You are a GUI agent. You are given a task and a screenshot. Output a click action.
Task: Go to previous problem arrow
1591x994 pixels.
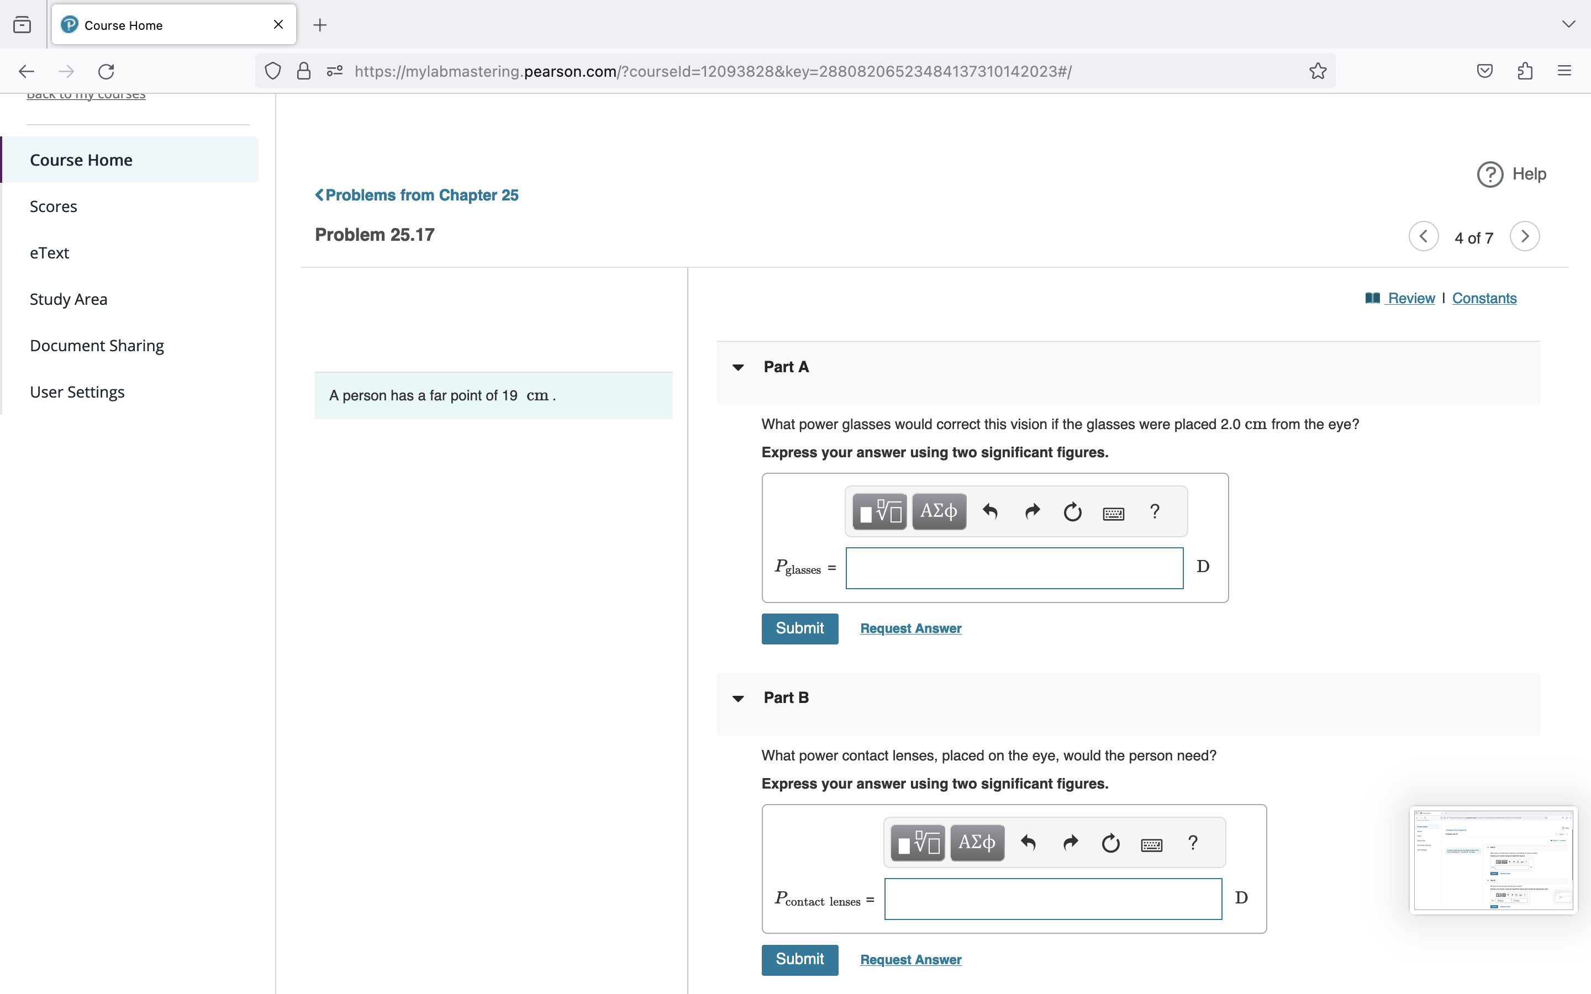coord(1424,236)
